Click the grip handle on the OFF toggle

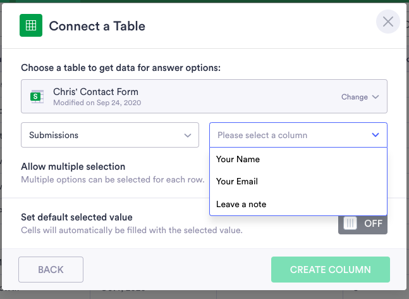(351, 223)
